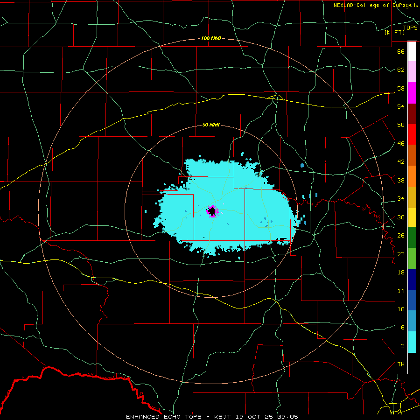Click the '34' legend value

[x=401, y=199]
